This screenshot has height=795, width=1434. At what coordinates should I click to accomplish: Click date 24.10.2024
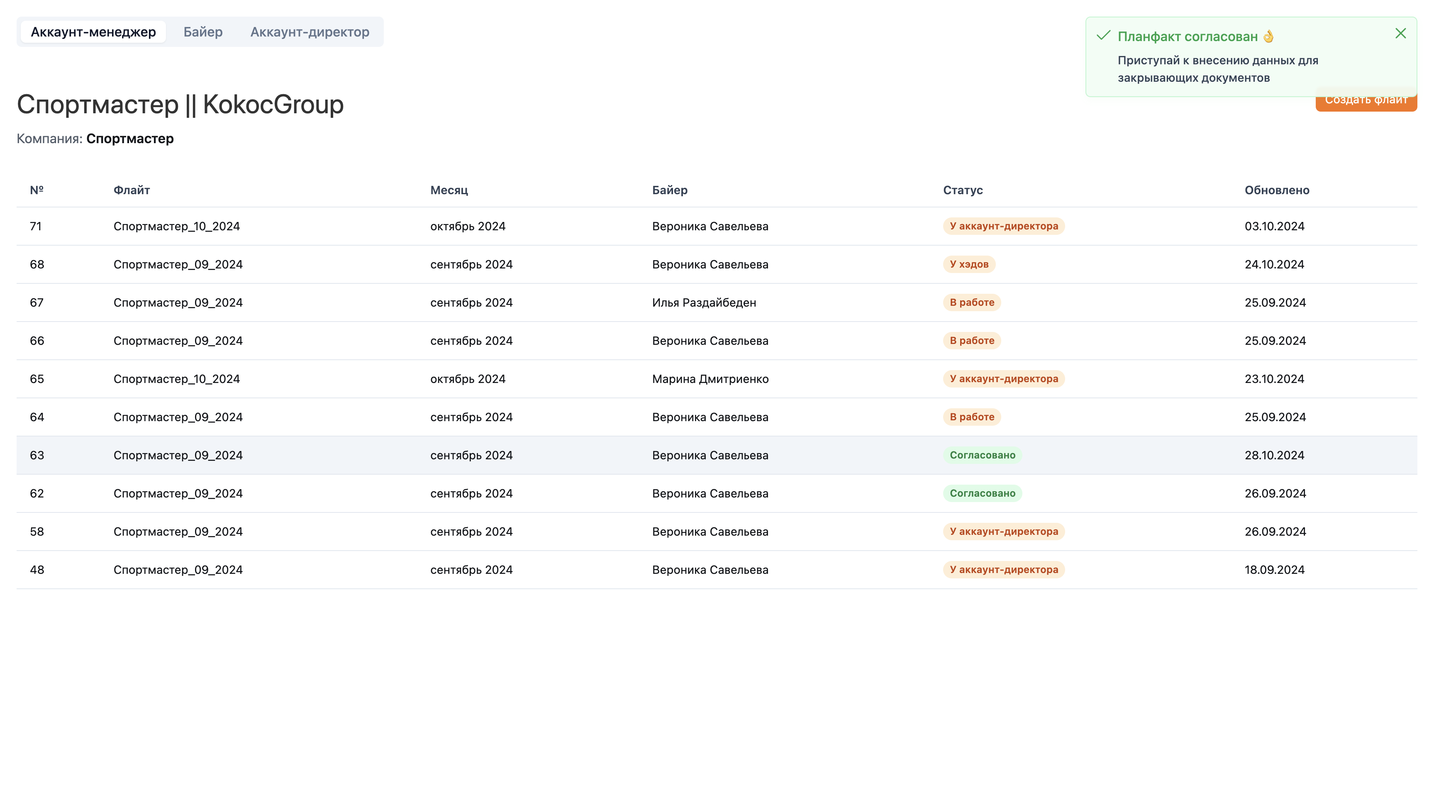1274,264
